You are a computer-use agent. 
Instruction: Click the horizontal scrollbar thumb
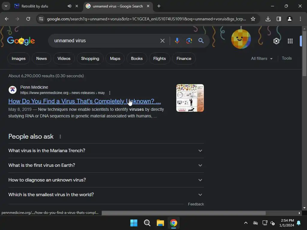click(x=183, y=213)
